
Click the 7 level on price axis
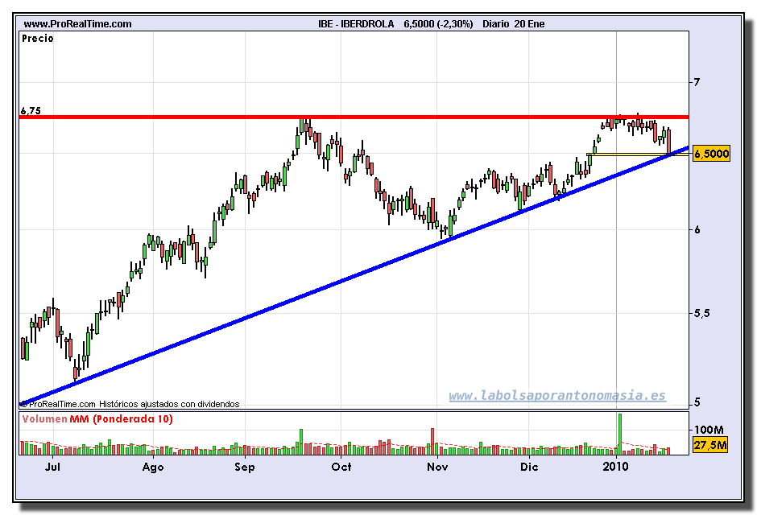point(697,82)
